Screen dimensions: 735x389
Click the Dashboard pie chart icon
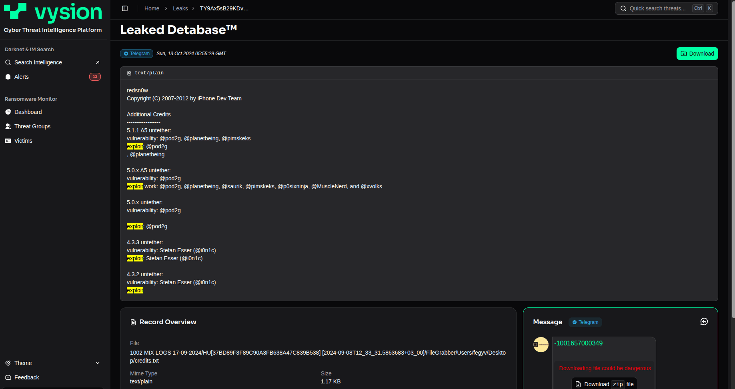[8, 112]
